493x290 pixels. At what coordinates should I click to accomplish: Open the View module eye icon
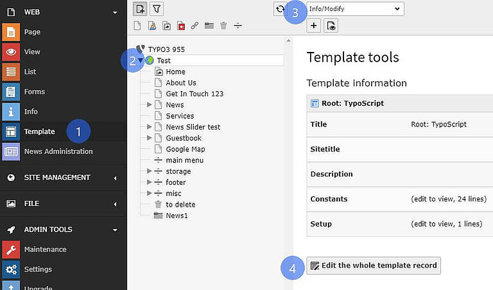tap(11, 52)
